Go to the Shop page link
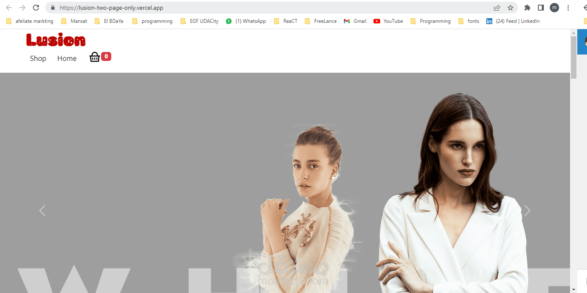Viewport: 587px width, 293px height. [x=38, y=58]
